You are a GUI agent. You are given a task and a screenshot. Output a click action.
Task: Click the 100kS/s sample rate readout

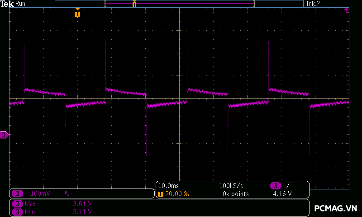[x=232, y=186]
